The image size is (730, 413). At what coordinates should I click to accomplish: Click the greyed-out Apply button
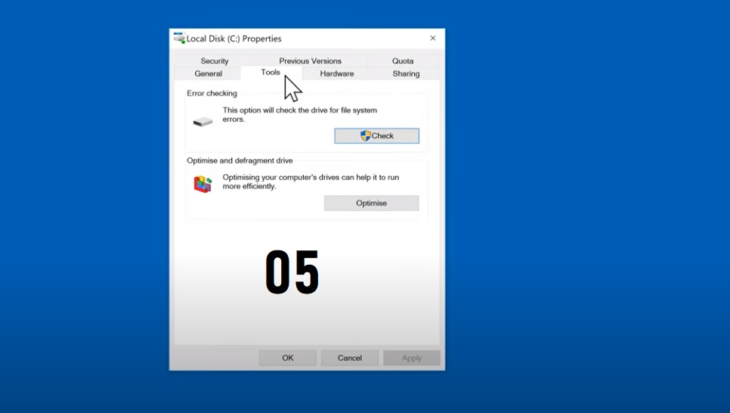[412, 358]
